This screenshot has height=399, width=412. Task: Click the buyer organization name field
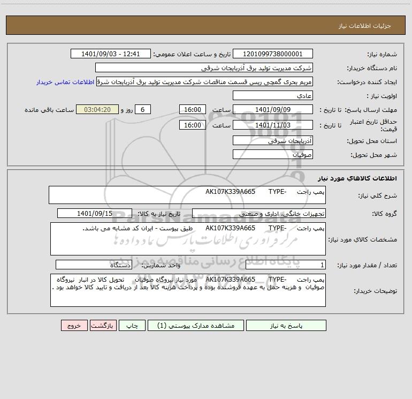(x=204, y=67)
